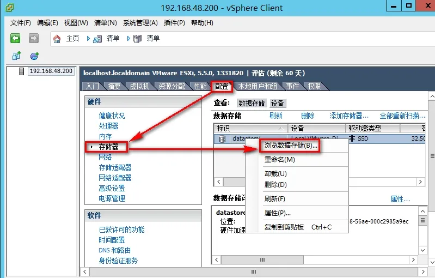Viewport: 435px width, 278px height.
Task: Click the new virtual machine toolbar icon
Action: [x=16, y=56]
